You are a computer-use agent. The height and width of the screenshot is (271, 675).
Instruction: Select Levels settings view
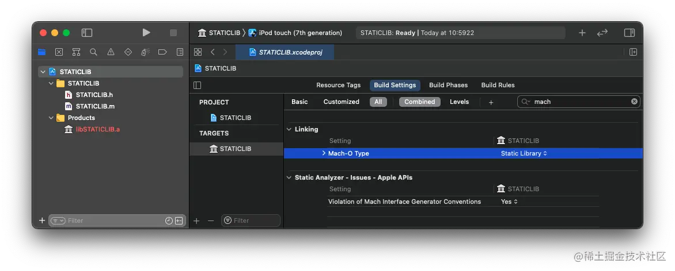pyautogui.click(x=460, y=102)
